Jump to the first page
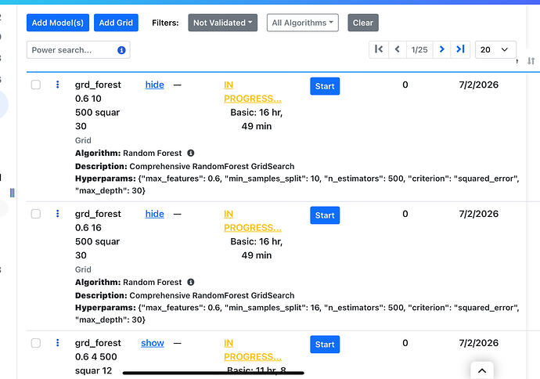The height and width of the screenshot is (379, 540). coord(379,49)
